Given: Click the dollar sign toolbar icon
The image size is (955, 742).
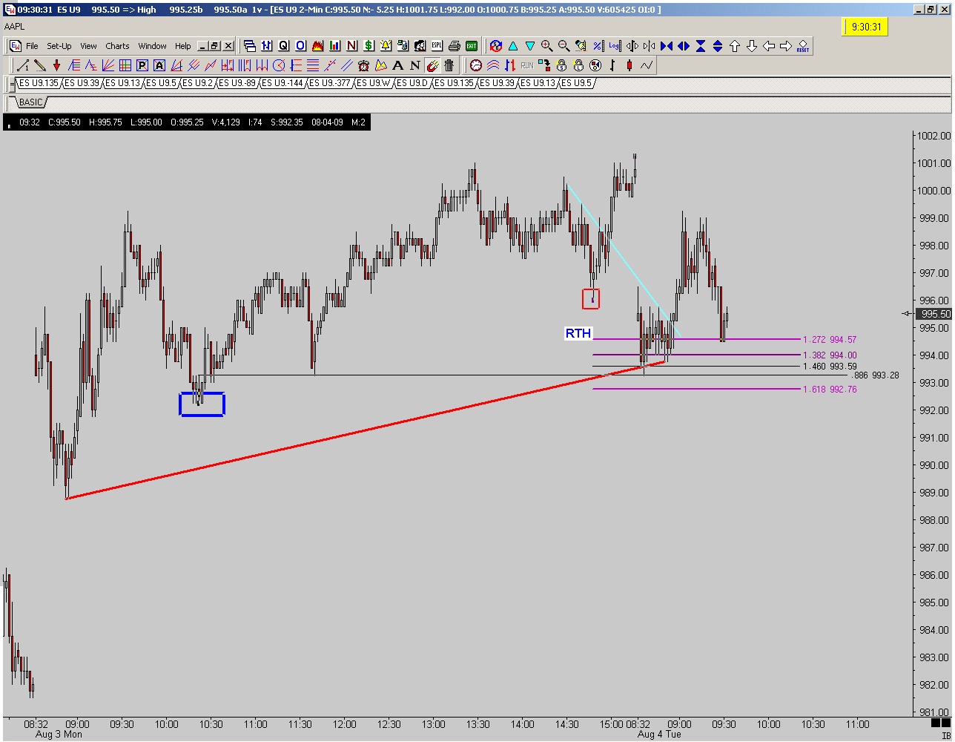Looking at the screenshot, I should 369,46.
